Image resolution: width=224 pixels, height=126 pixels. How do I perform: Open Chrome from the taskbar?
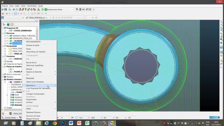click(x=55, y=123)
